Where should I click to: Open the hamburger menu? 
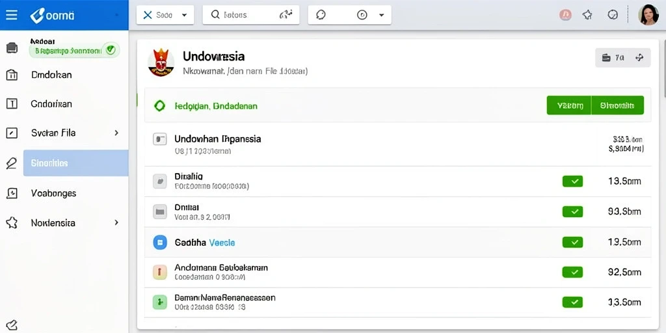pyautogui.click(x=12, y=16)
